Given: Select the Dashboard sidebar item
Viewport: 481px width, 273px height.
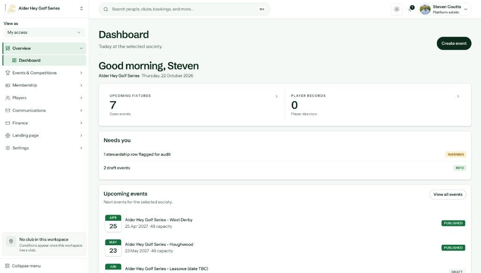Looking at the screenshot, I should [x=44, y=60].
